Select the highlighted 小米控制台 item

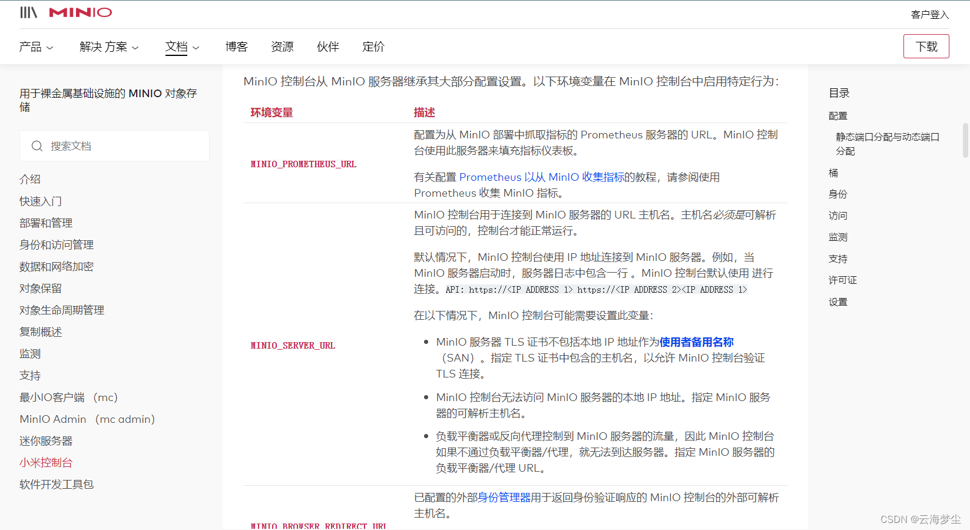[x=46, y=462]
